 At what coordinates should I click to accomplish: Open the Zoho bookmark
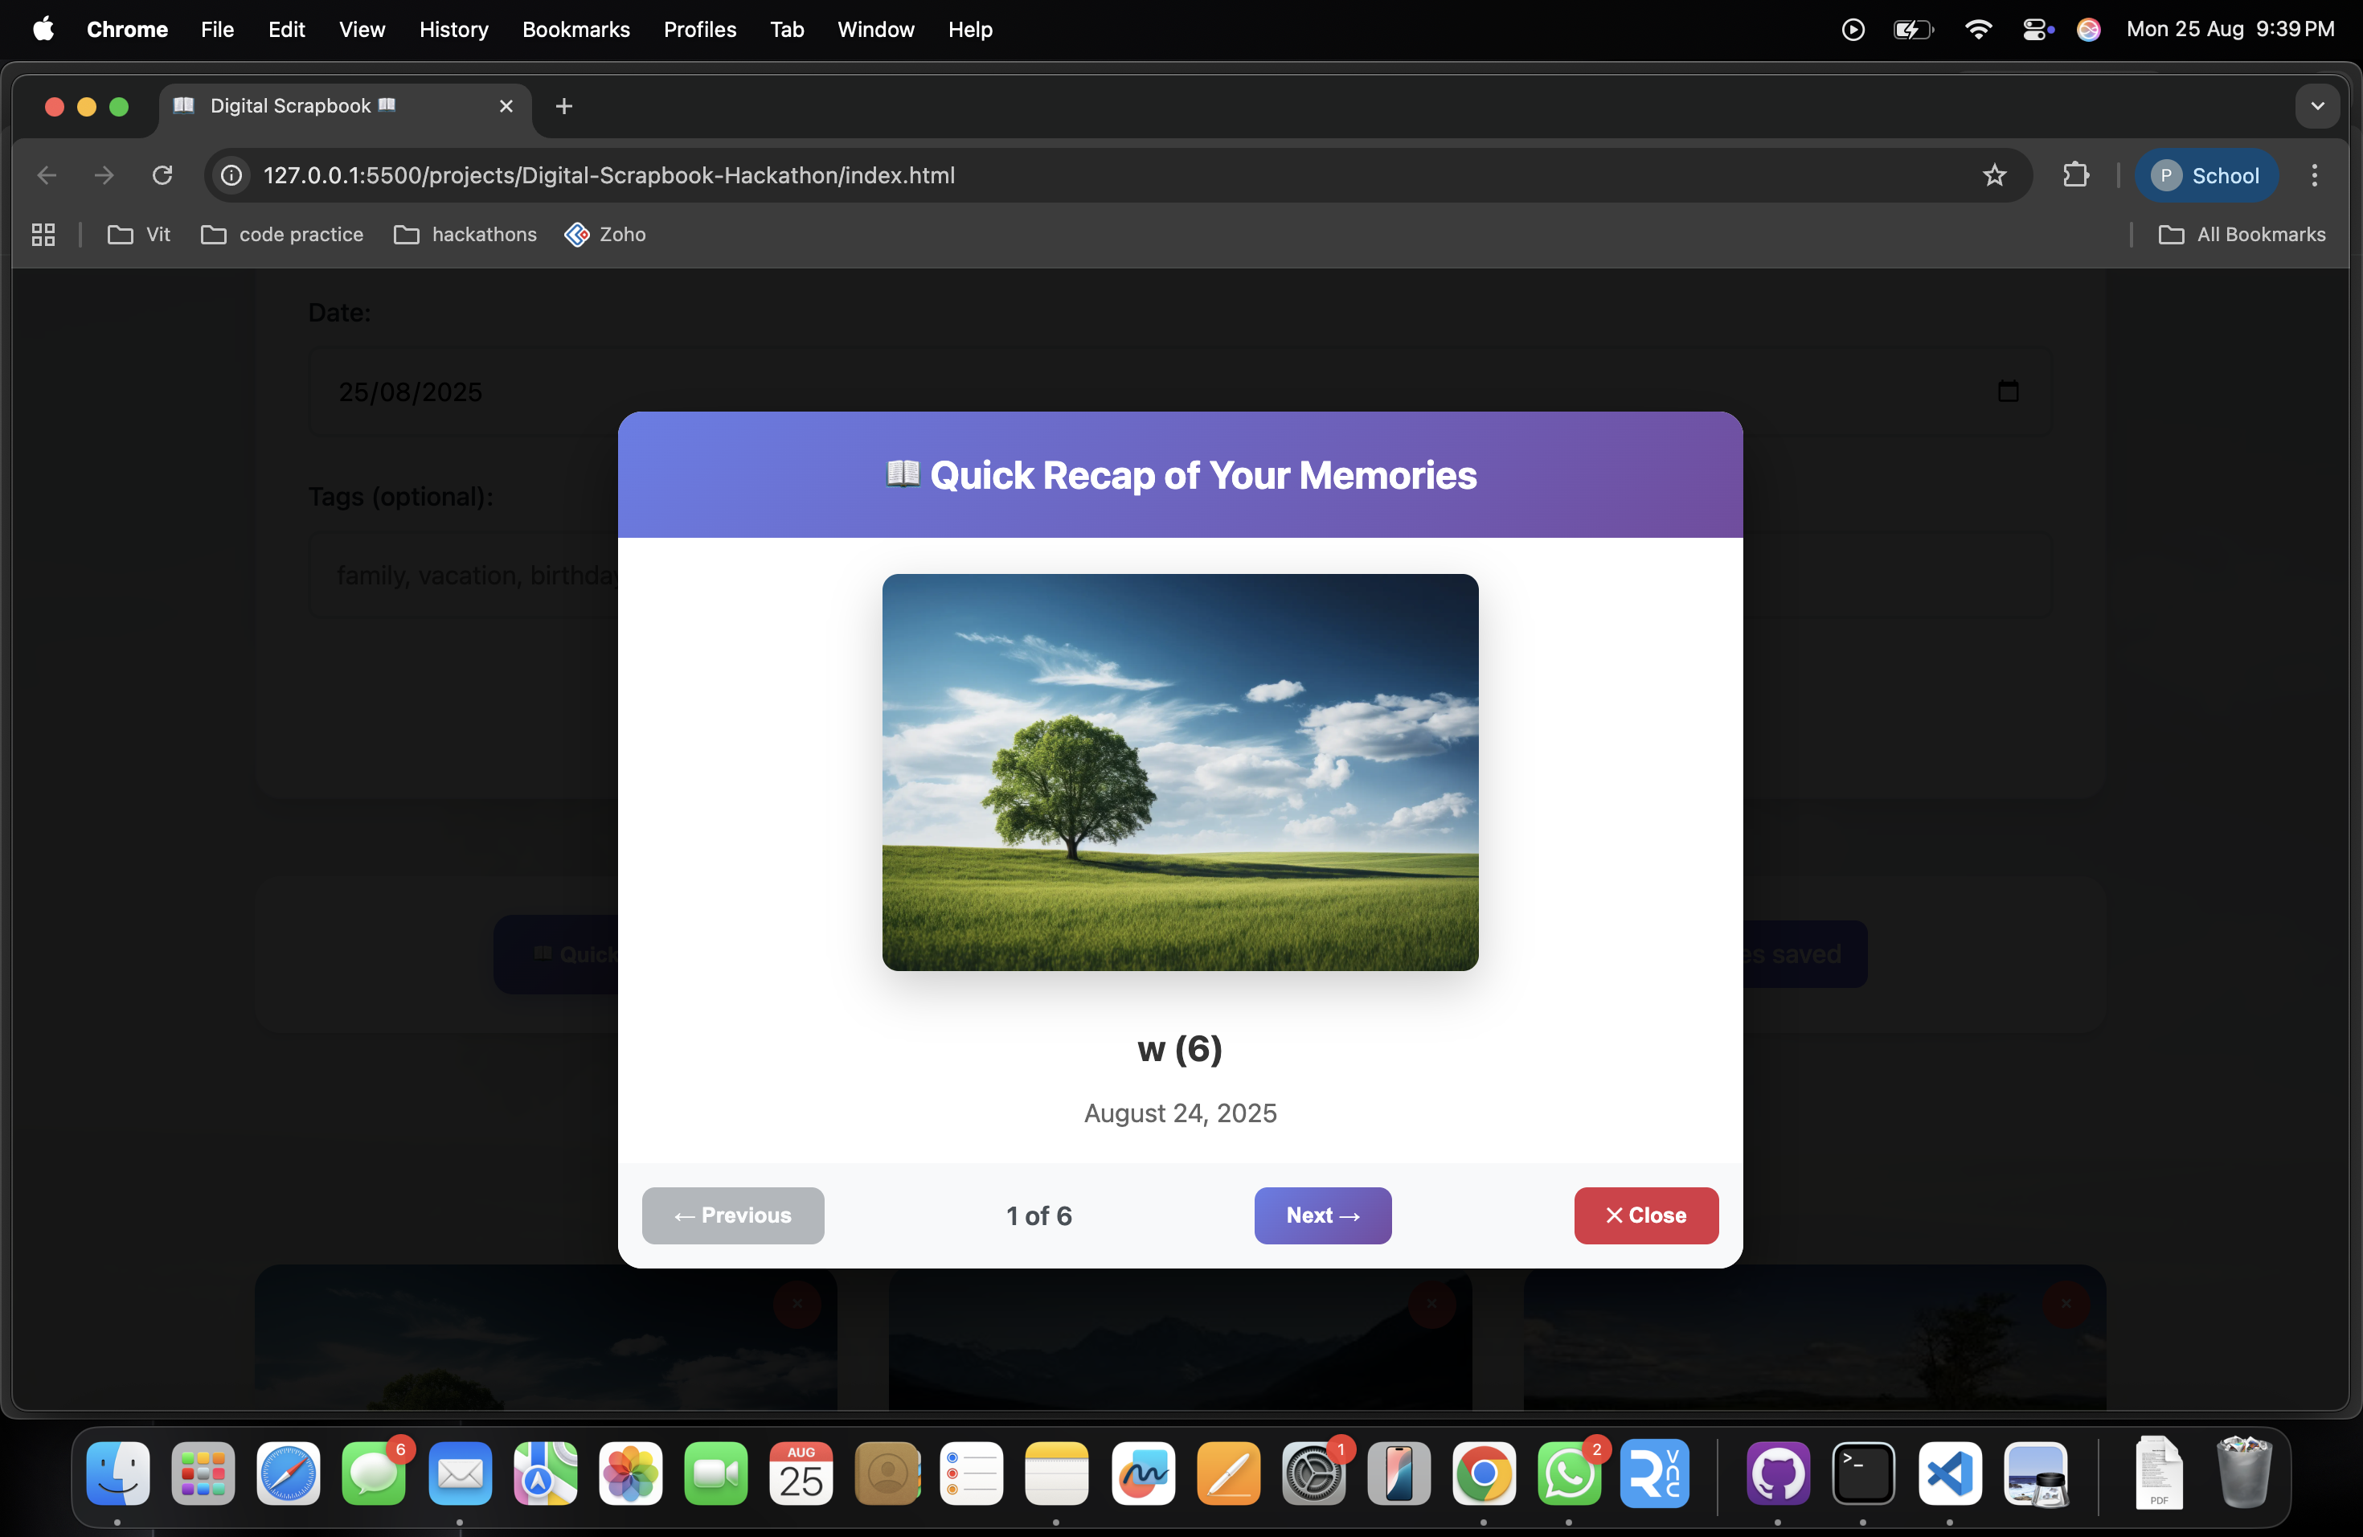point(606,234)
